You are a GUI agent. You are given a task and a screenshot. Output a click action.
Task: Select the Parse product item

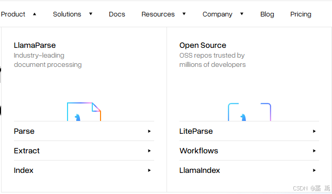pos(84,131)
